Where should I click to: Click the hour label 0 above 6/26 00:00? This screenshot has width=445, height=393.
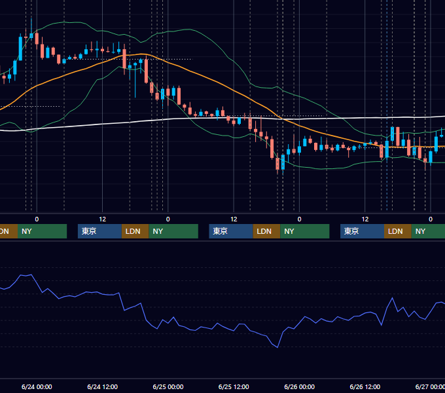(300, 219)
